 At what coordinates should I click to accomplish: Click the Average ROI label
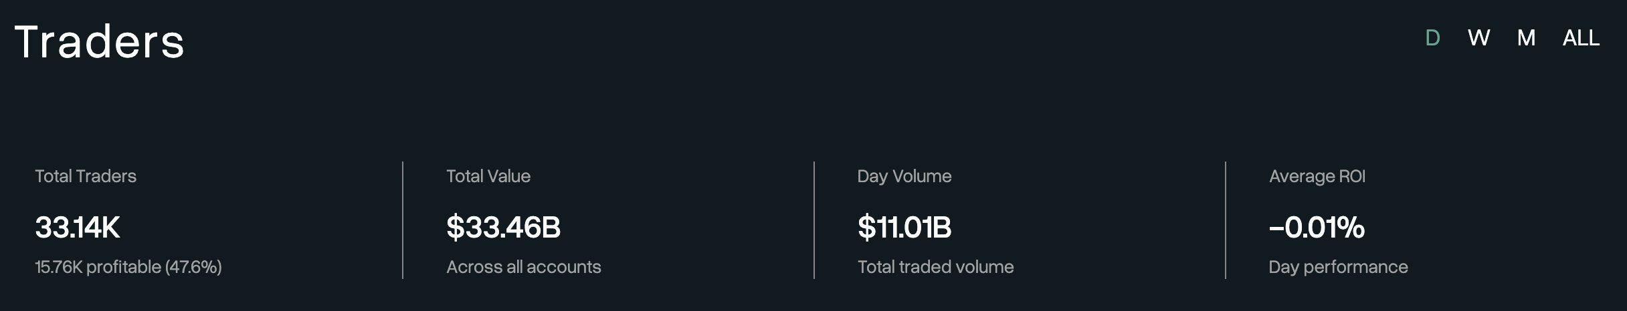1317,176
